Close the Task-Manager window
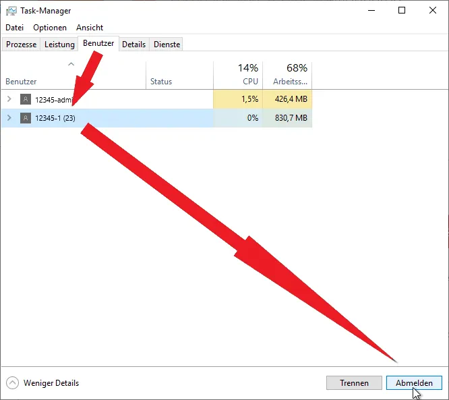This screenshot has width=449, height=400. click(x=433, y=11)
